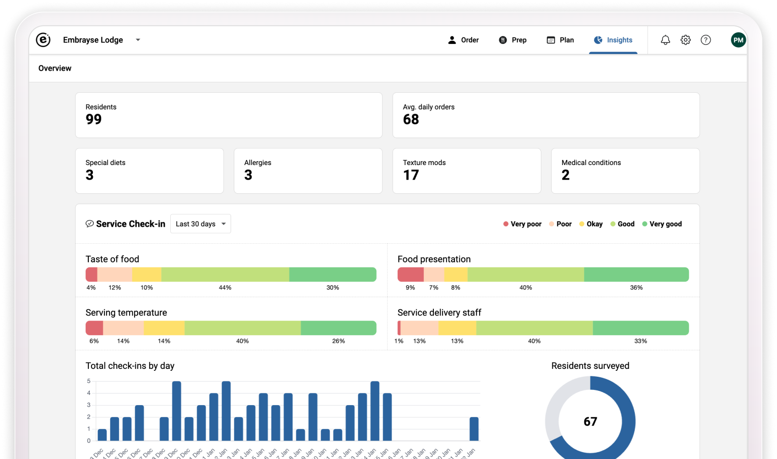Toggle the Very good legend item
777x459 pixels.
click(x=662, y=224)
